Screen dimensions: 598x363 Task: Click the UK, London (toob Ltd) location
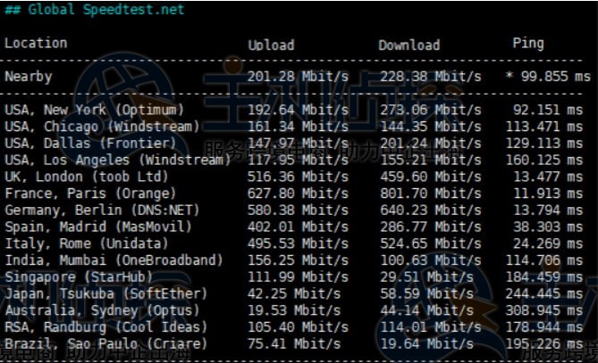coord(86,177)
